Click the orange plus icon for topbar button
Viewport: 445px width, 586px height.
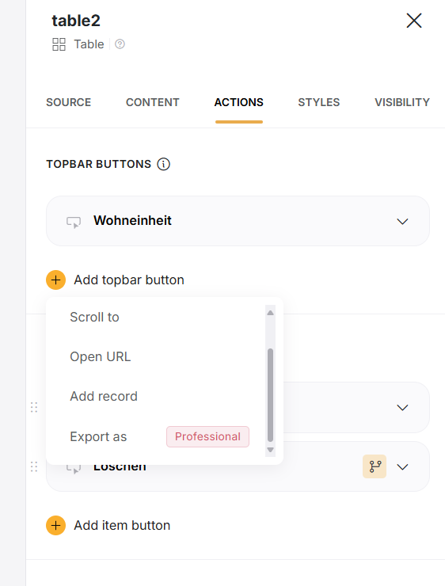55,280
